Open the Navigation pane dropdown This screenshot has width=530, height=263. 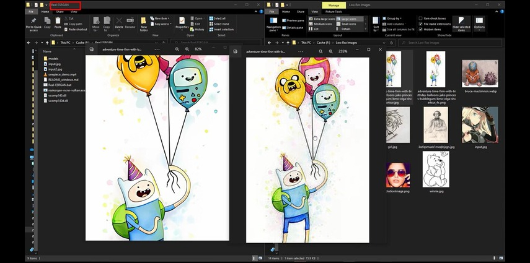click(x=273, y=24)
